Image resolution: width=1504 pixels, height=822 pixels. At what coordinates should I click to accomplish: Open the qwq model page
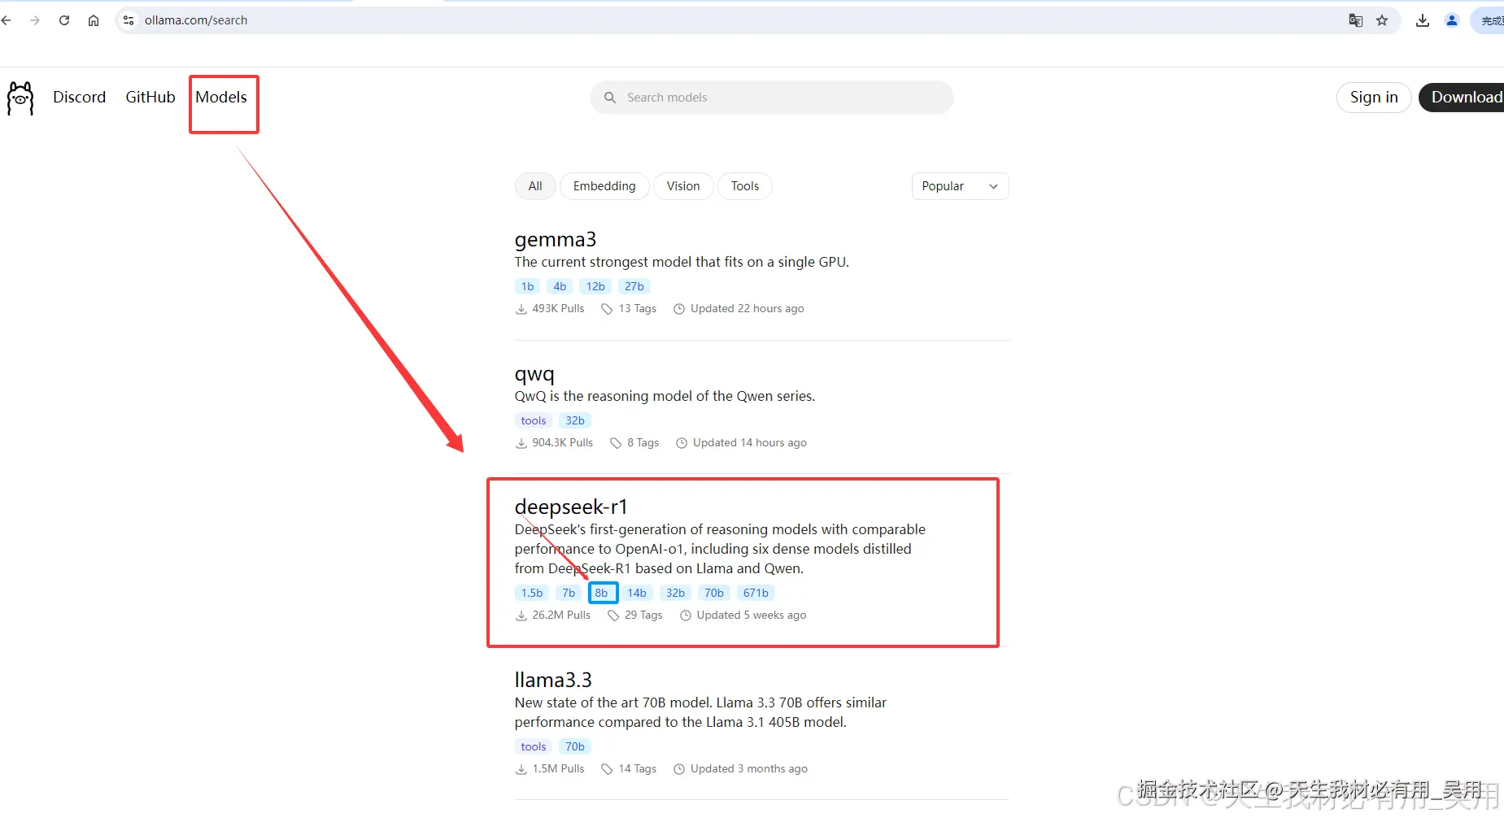(x=534, y=374)
